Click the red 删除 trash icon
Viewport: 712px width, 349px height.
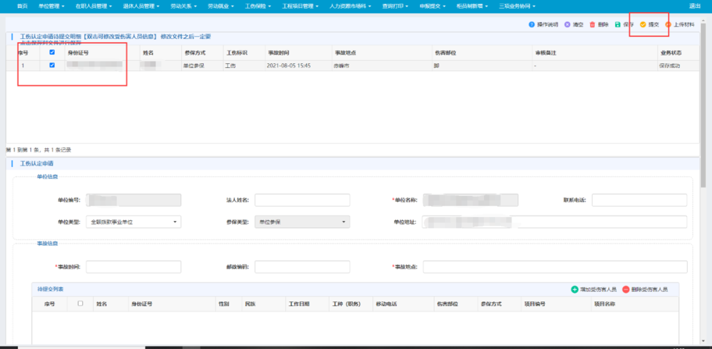(592, 24)
